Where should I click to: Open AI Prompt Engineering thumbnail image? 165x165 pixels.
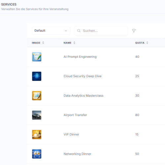tap(37, 57)
